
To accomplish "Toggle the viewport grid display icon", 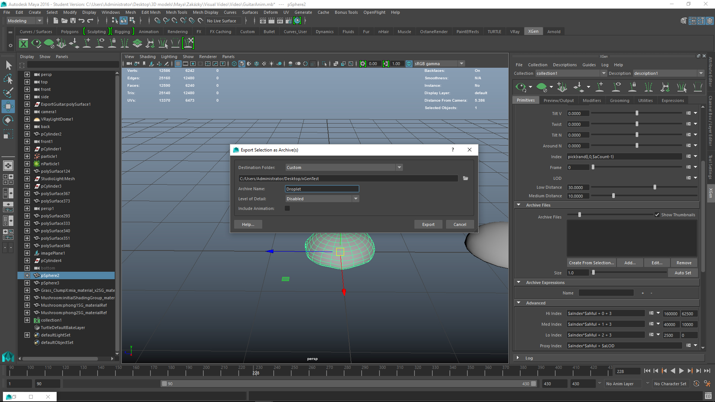I will pyautogui.click(x=178, y=64).
